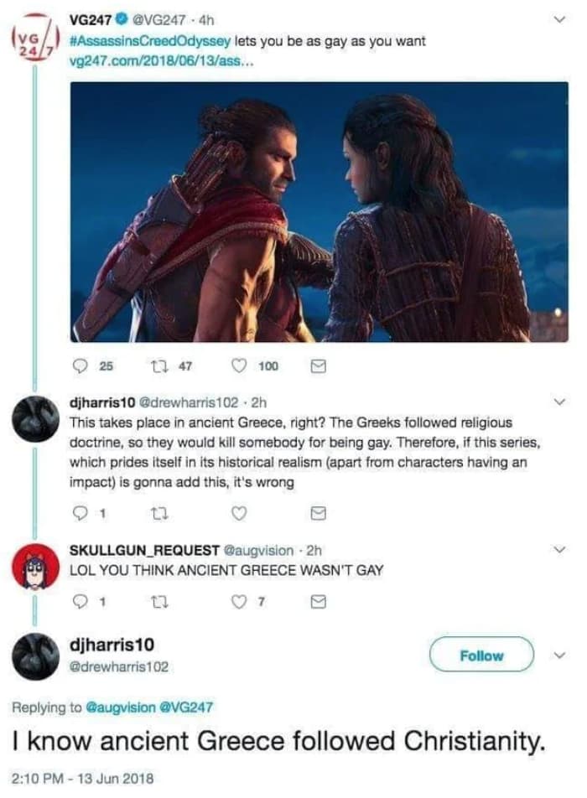Open the #AssassinsCreedOdyssey hashtag

[150, 41]
